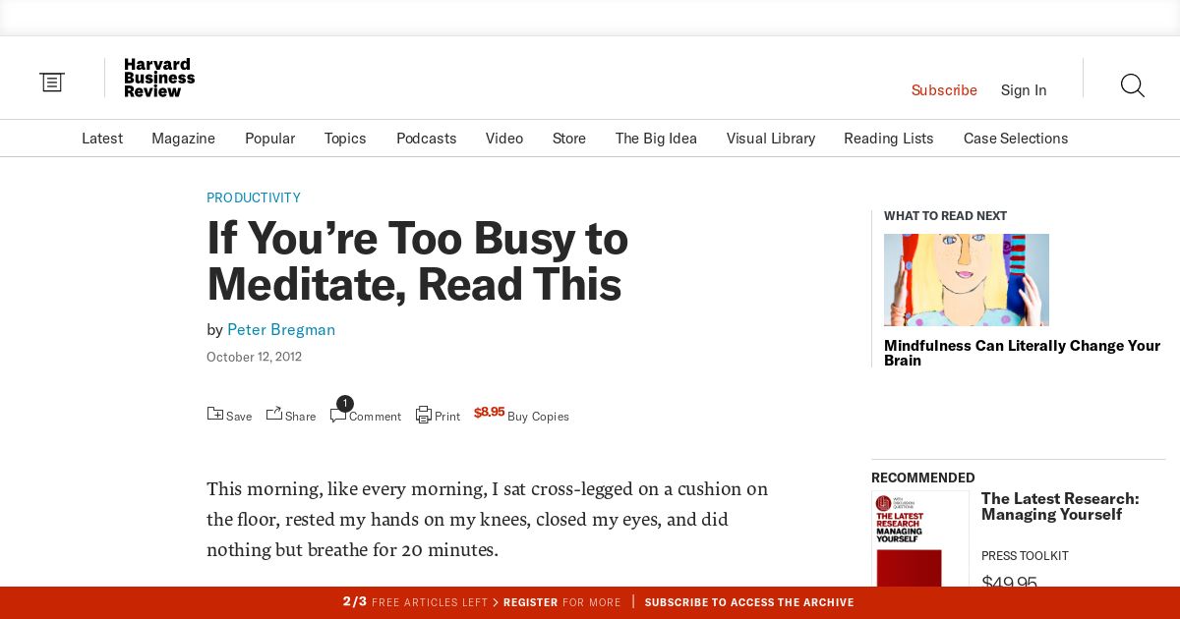1180x619 pixels.
Task: Click the Print label text
Action: [x=447, y=417]
